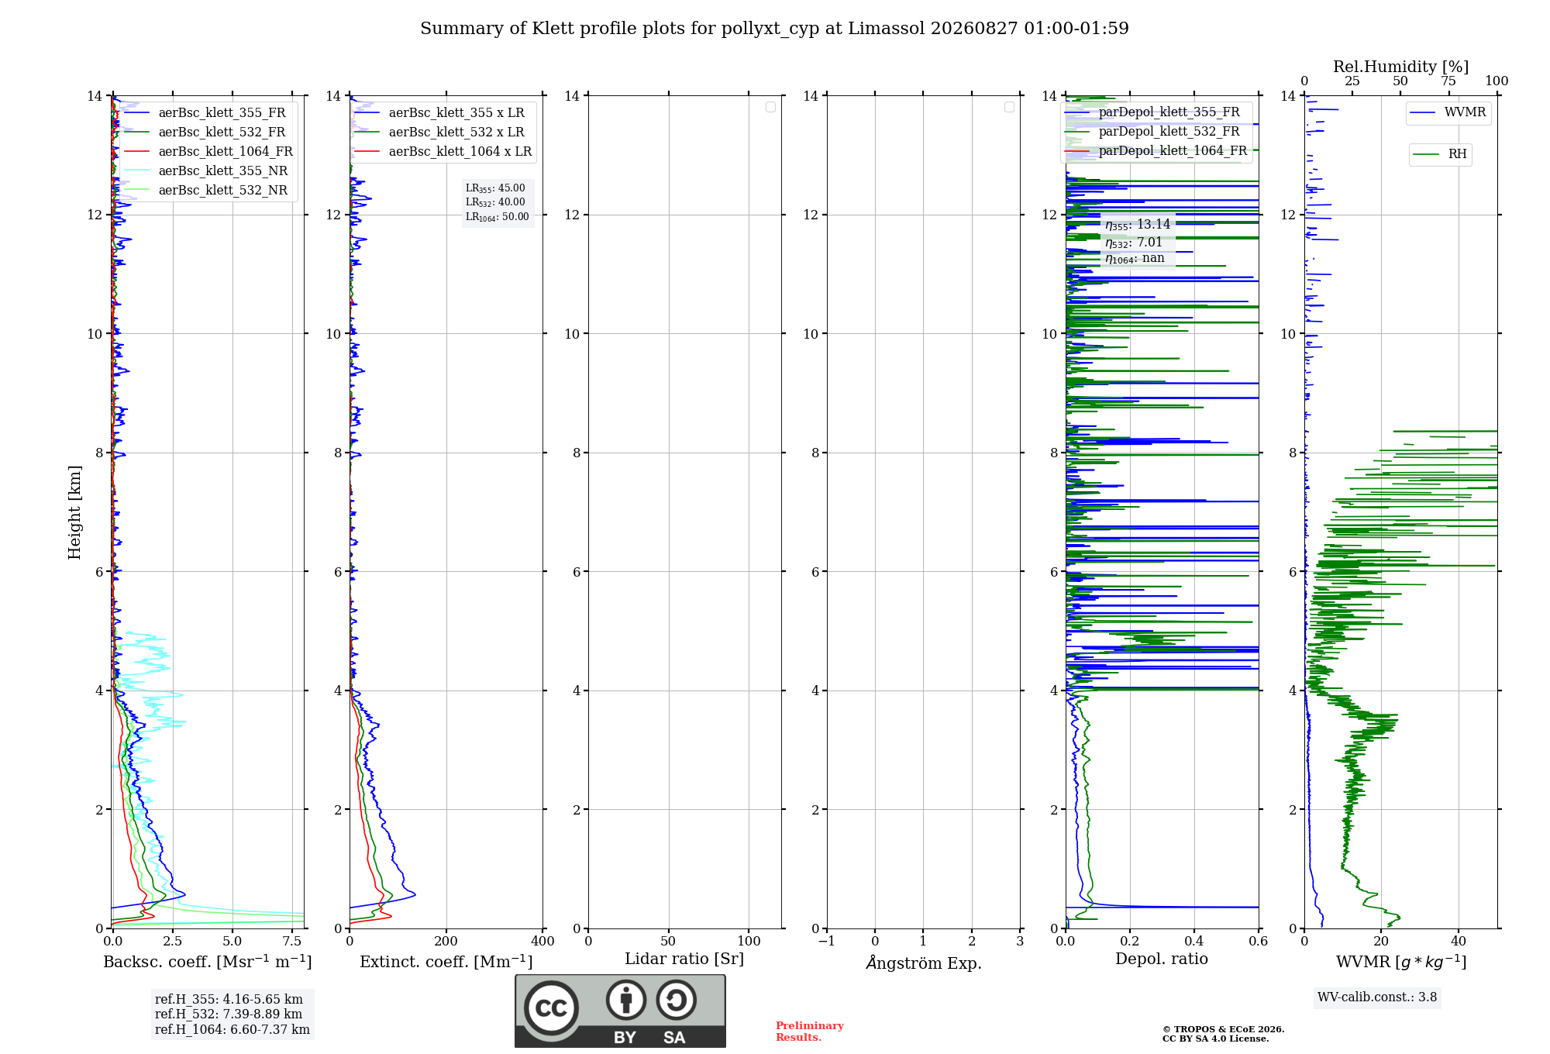Click the plot title Summary of Klett profile plots
The width and height of the screenshot is (1550, 1054).
tap(774, 29)
